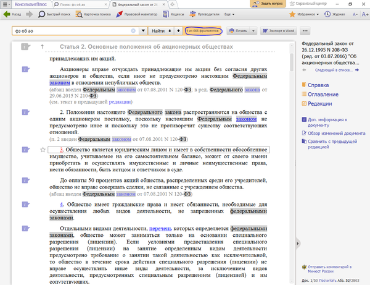
Task: Go to Следующий в списке document
Action: click(337, 70)
